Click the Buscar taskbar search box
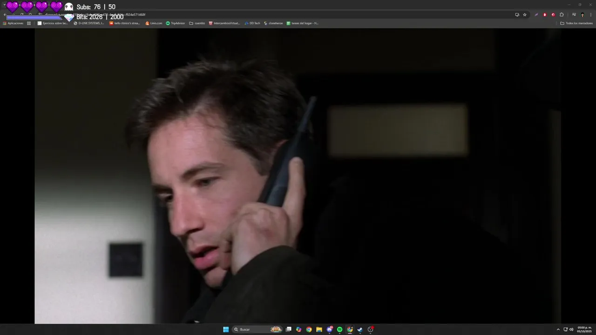This screenshot has height=335, width=596. [258, 329]
